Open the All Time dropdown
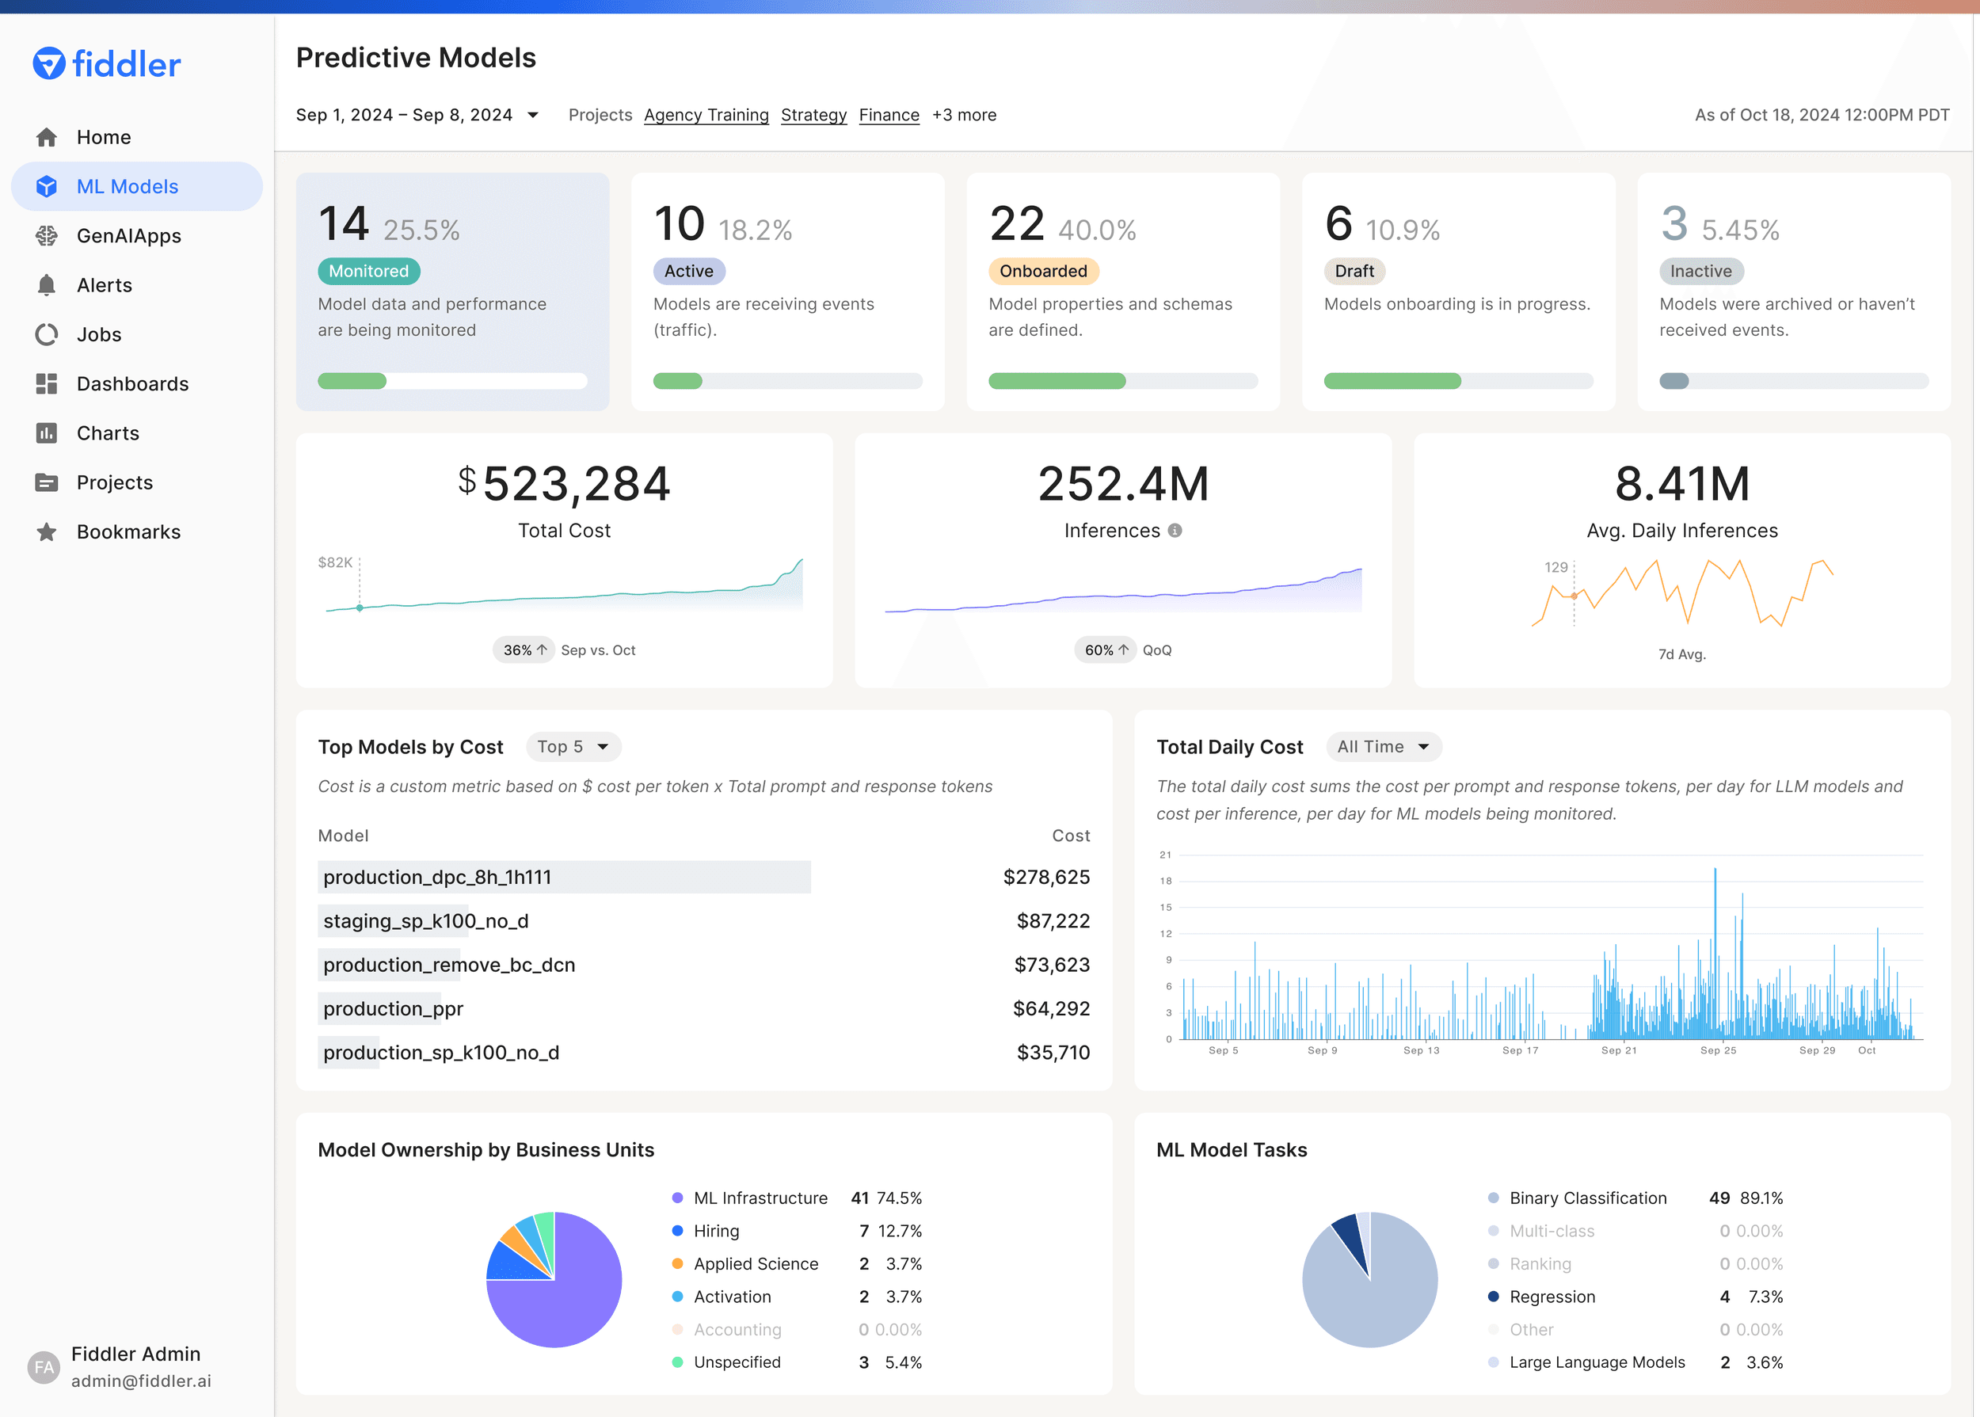 (x=1384, y=747)
